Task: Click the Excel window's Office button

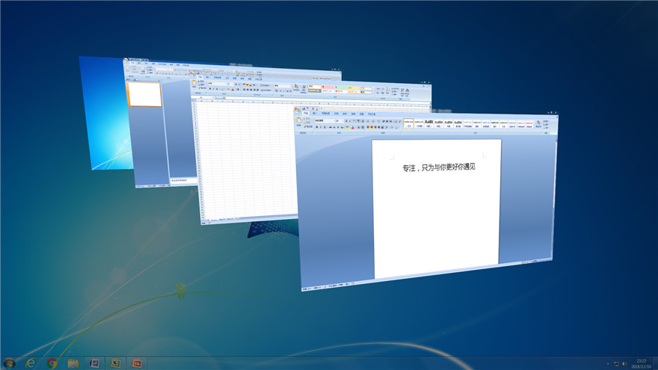Action: point(192,74)
